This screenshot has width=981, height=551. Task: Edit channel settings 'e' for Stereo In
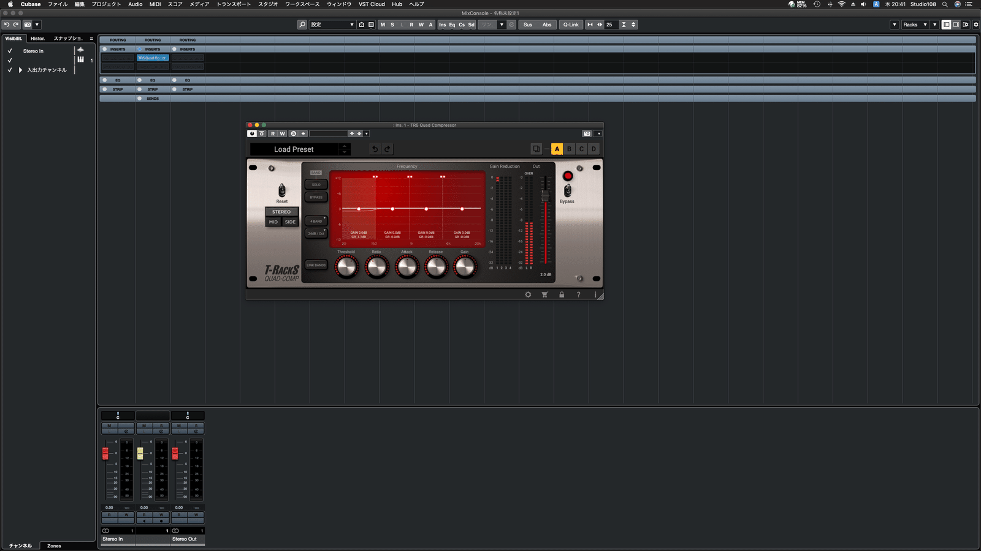point(126,432)
